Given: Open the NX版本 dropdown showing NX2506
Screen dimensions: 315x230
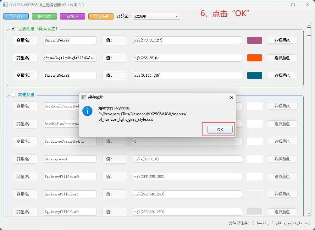Looking at the screenshot, I should (x=156, y=16).
